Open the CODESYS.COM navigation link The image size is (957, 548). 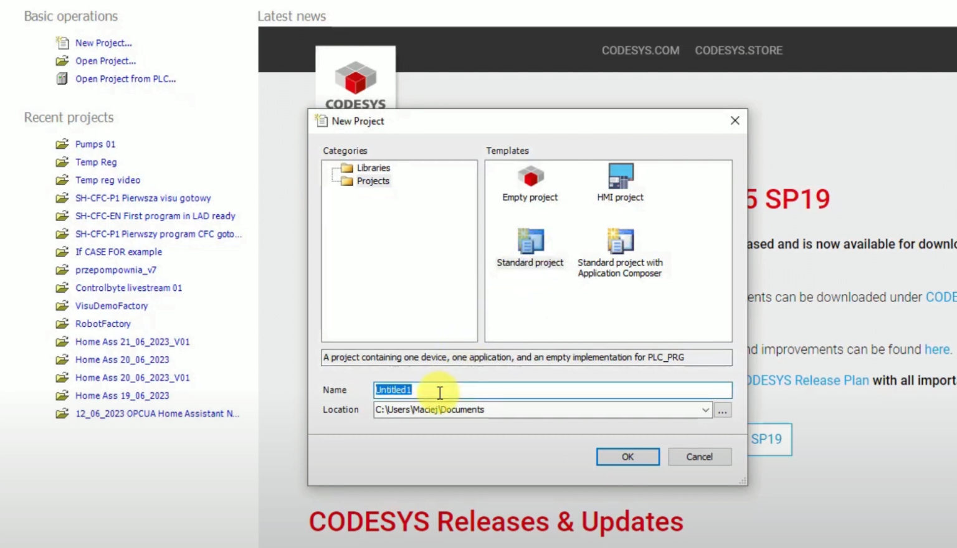point(640,50)
